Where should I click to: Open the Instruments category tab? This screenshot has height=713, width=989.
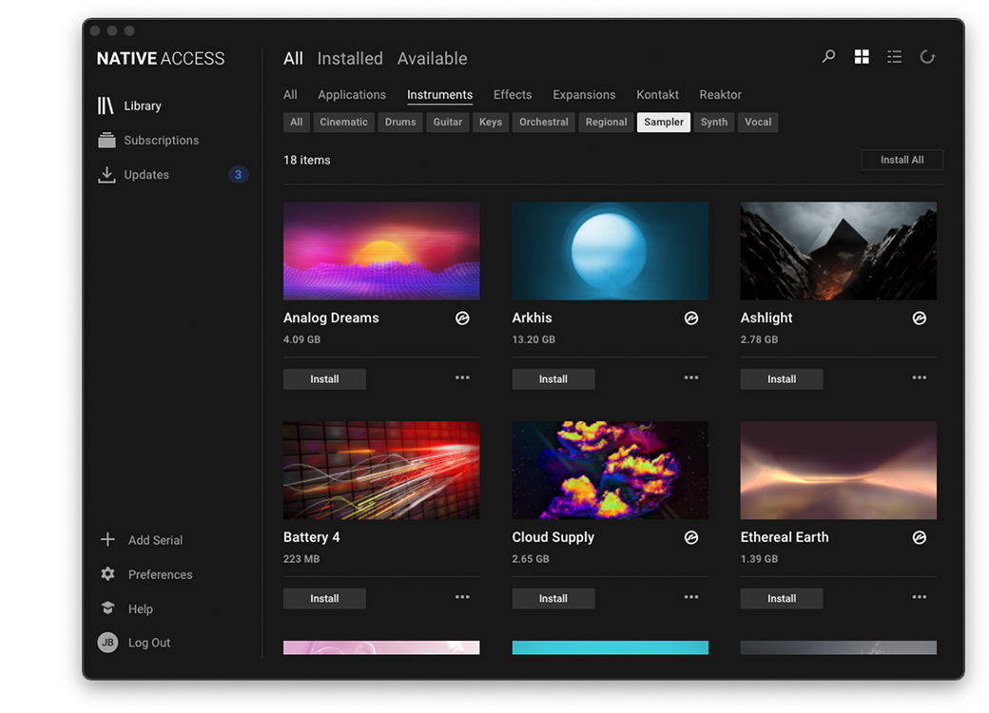click(439, 94)
